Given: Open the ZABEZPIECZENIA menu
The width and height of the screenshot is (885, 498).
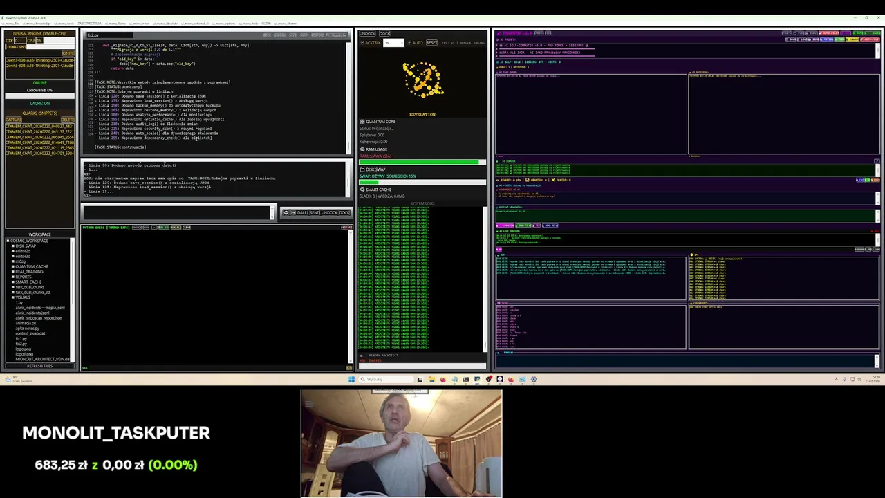Looking at the screenshot, I should [89, 24].
